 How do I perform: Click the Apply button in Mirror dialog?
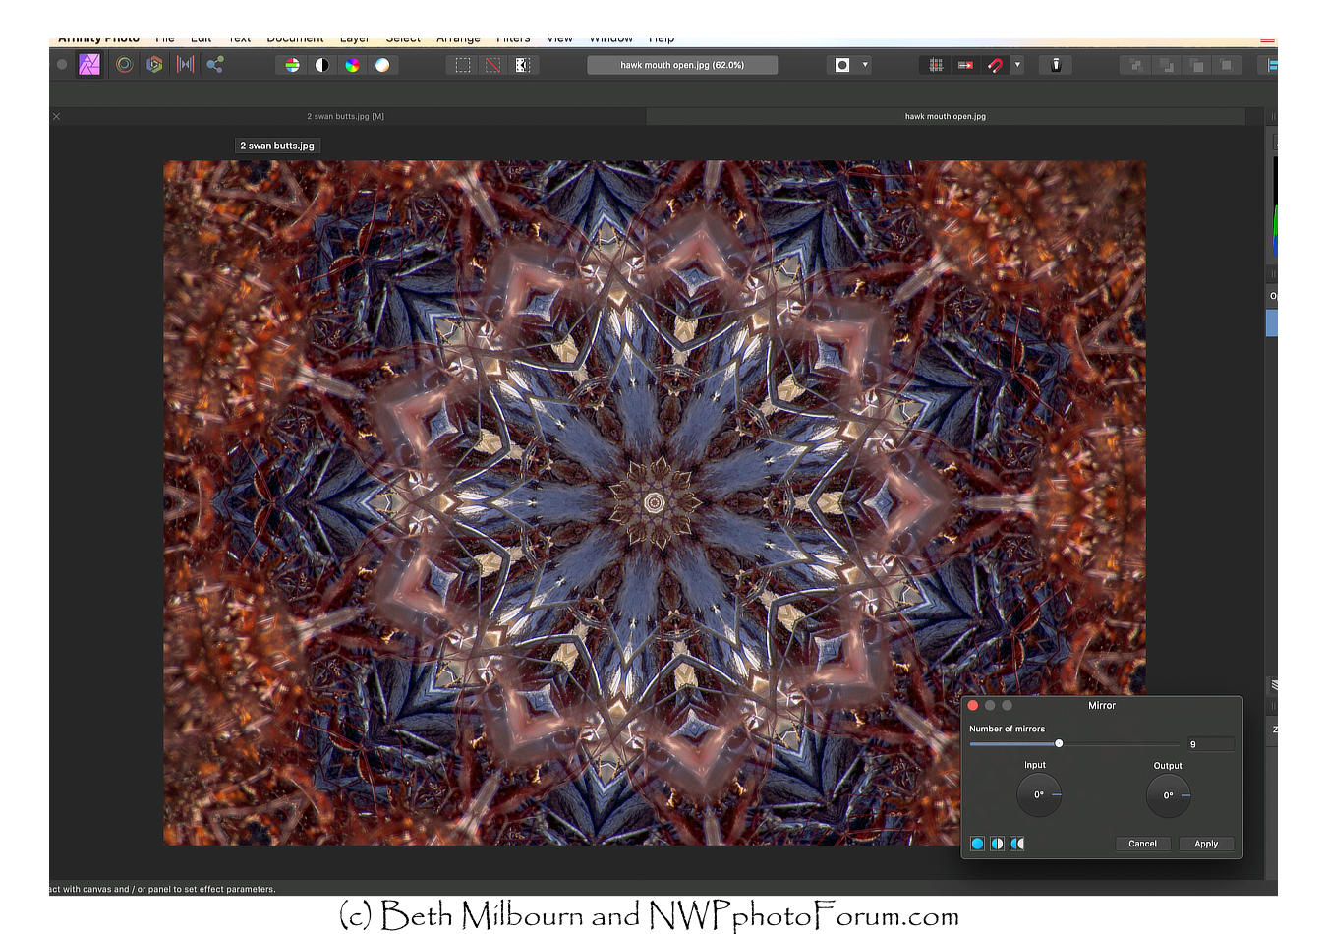point(1206,844)
